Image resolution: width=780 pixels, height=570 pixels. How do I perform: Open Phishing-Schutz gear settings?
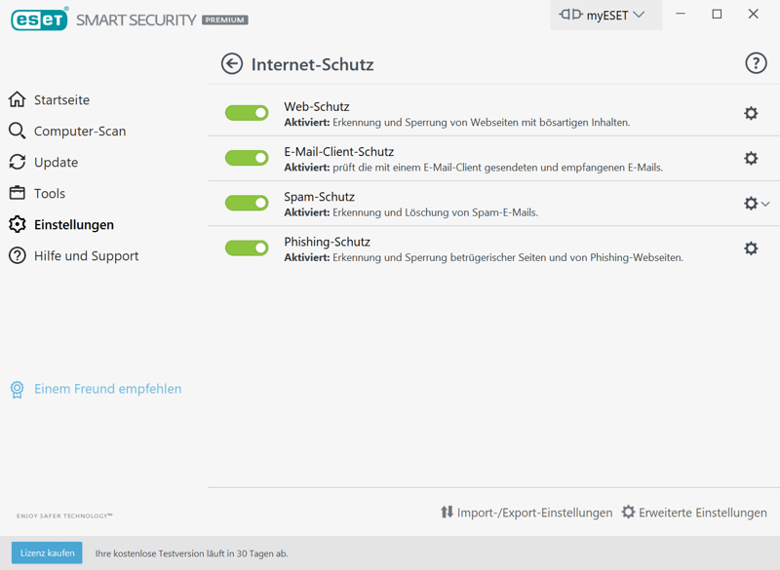(751, 248)
